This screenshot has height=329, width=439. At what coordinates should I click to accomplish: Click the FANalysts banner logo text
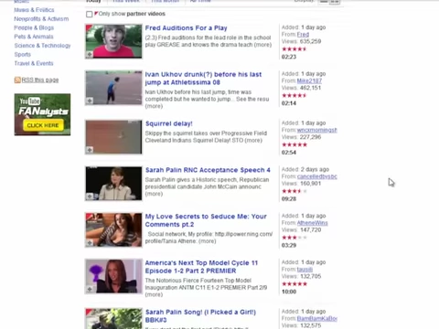coord(43,111)
